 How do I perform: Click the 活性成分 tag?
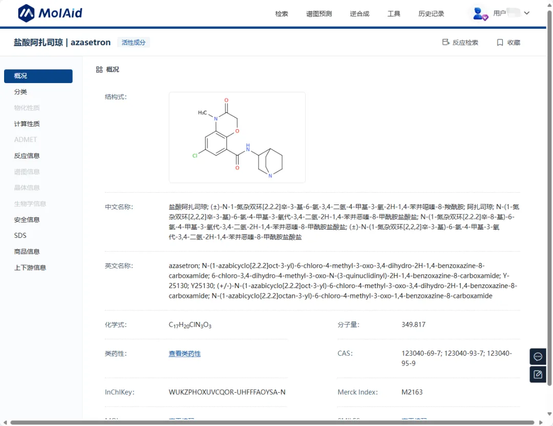[133, 43]
